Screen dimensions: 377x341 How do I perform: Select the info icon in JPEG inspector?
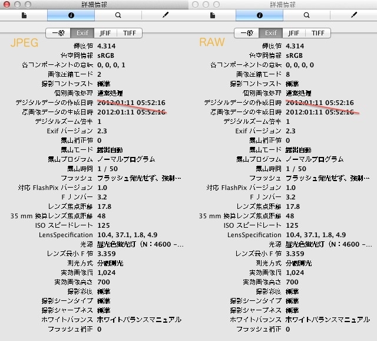pos(71,15)
